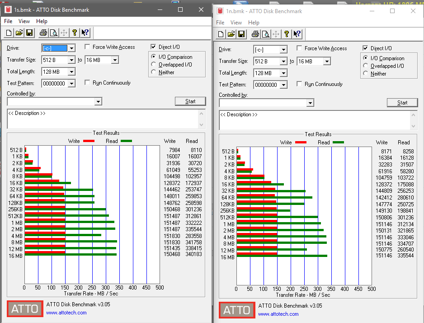Open www.attotech.com link in 1s.bmk window
Viewport: 424px width, 323px height.
(66, 313)
